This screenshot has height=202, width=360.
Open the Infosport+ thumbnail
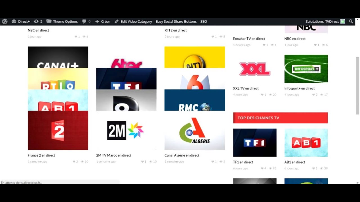[306, 69]
